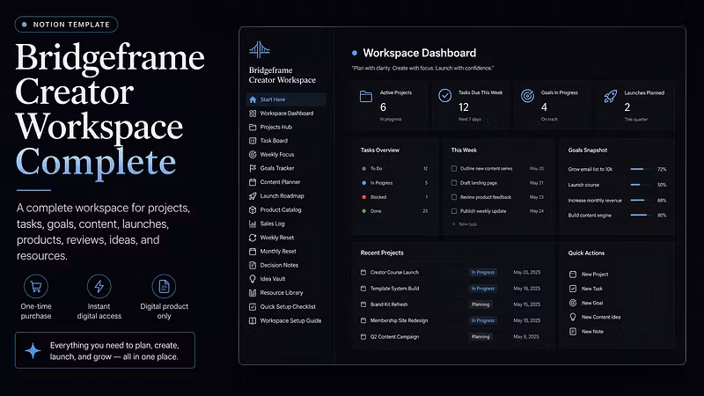Click the NOTION TEMPLATE badge
The height and width of the screenshot is (396, 704).
pyautogui.click(x=67, y=25)
